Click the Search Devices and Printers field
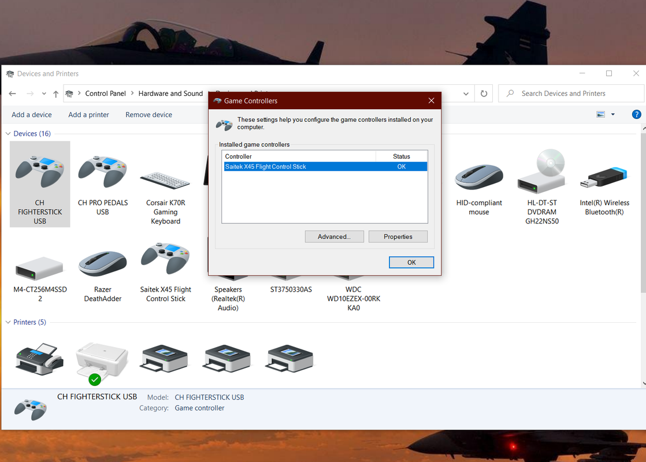Image resolution: width=646 pixels, height=462 pixels. (571, 94)
